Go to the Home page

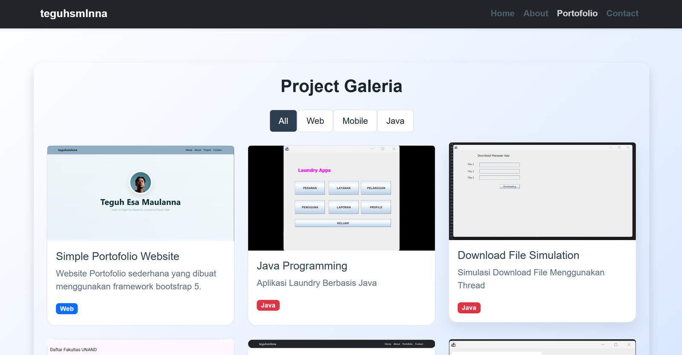pyautogui.click(x=502, y=14)
